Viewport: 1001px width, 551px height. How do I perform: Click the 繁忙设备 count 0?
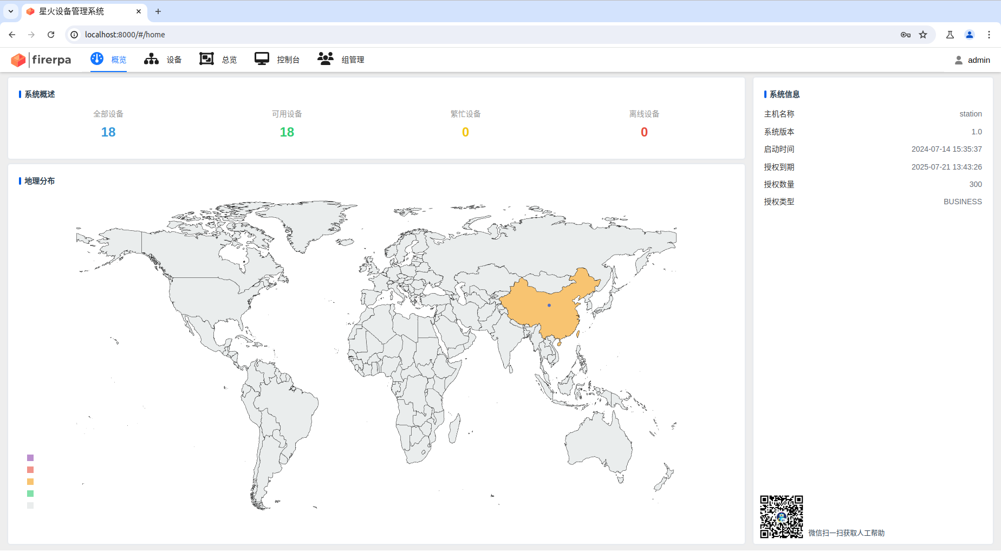click(x=465, y=132)
